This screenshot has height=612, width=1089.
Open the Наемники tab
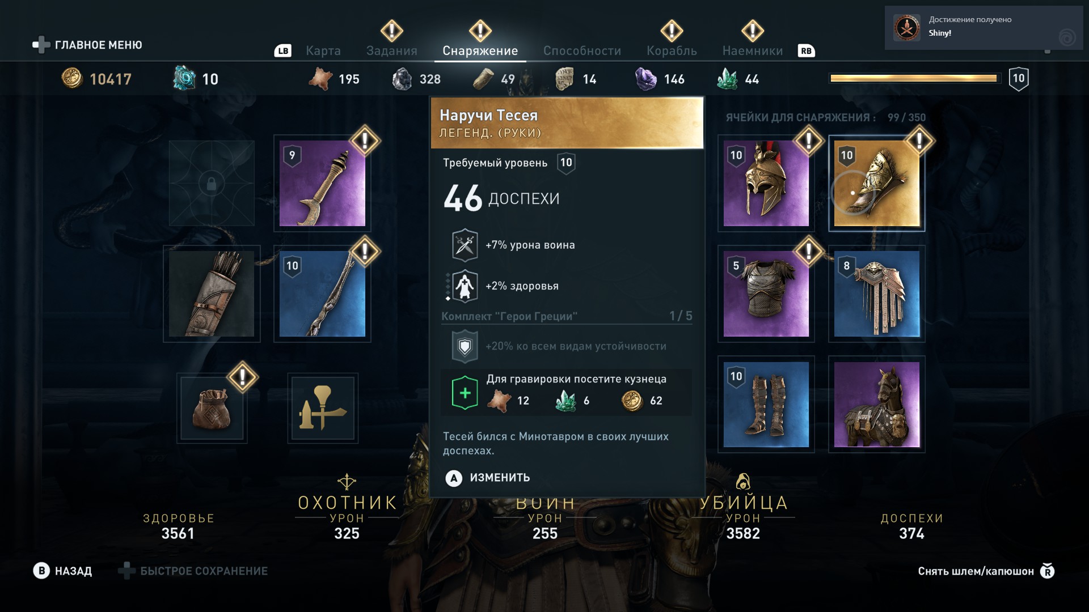tap(753, 50)
